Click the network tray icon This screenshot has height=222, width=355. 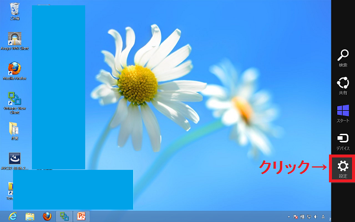pyautogui.click(x=309, y=217)
